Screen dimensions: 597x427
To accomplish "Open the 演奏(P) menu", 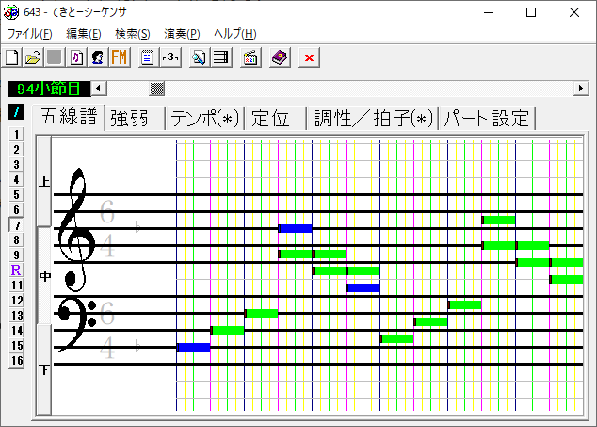I will (182, 34).
